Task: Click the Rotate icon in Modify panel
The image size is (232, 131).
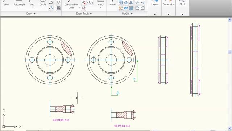Action: tap(126, 3)
